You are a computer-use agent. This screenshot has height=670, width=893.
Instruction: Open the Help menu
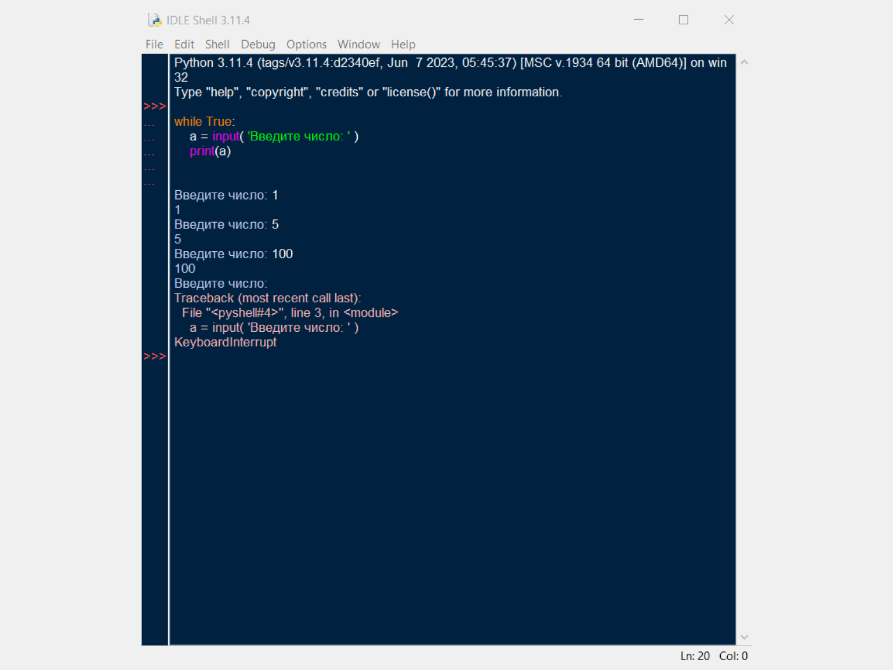coord(403,45)
